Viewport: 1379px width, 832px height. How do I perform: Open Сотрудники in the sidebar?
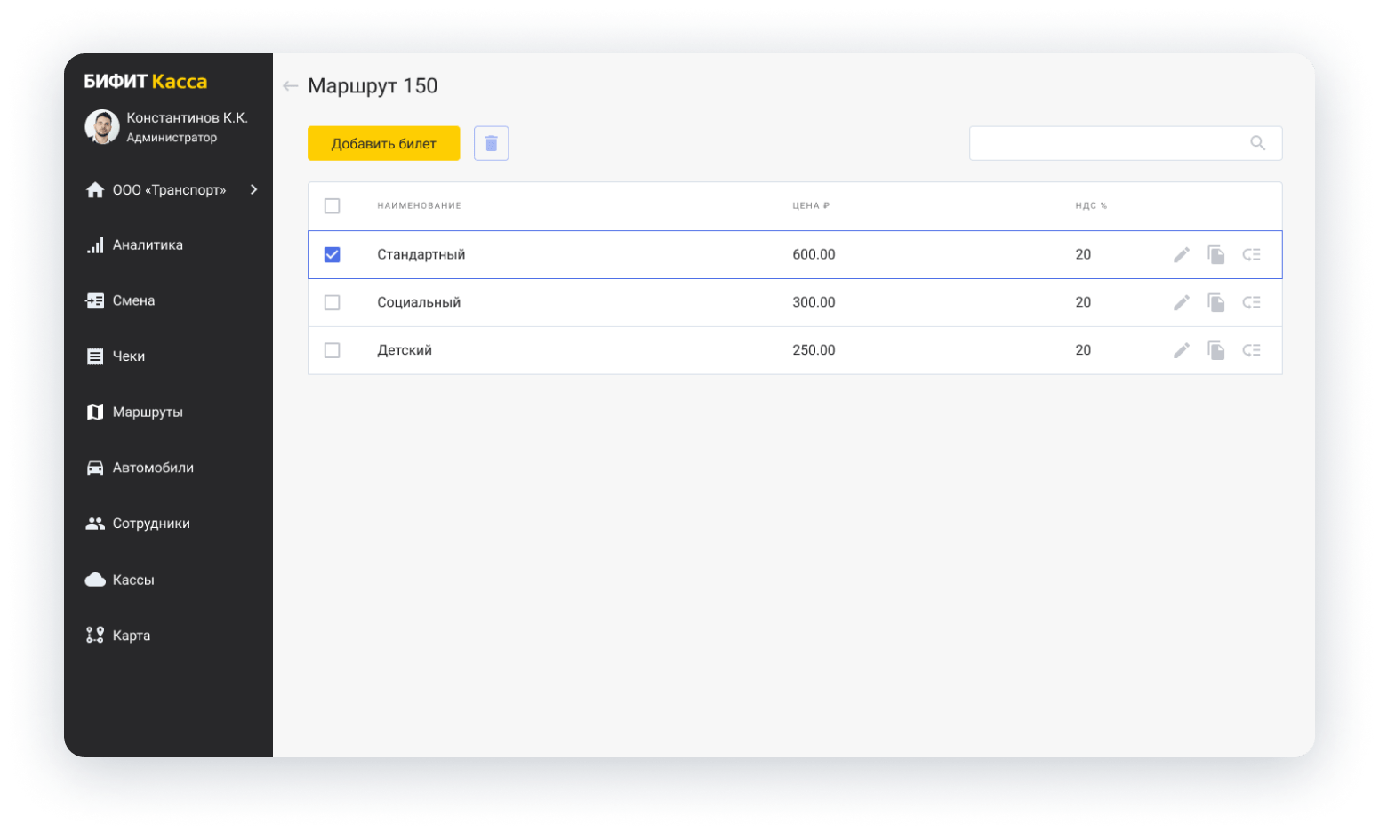151,524
